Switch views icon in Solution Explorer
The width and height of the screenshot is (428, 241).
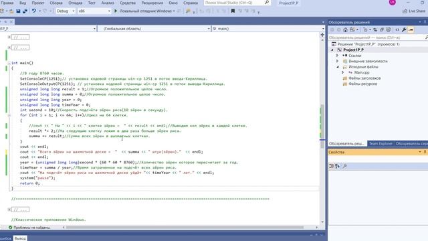click(x=352, y=29)
